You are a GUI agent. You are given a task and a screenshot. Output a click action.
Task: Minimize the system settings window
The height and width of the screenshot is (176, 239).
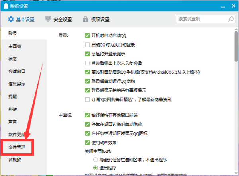click(x=223, y=6)
